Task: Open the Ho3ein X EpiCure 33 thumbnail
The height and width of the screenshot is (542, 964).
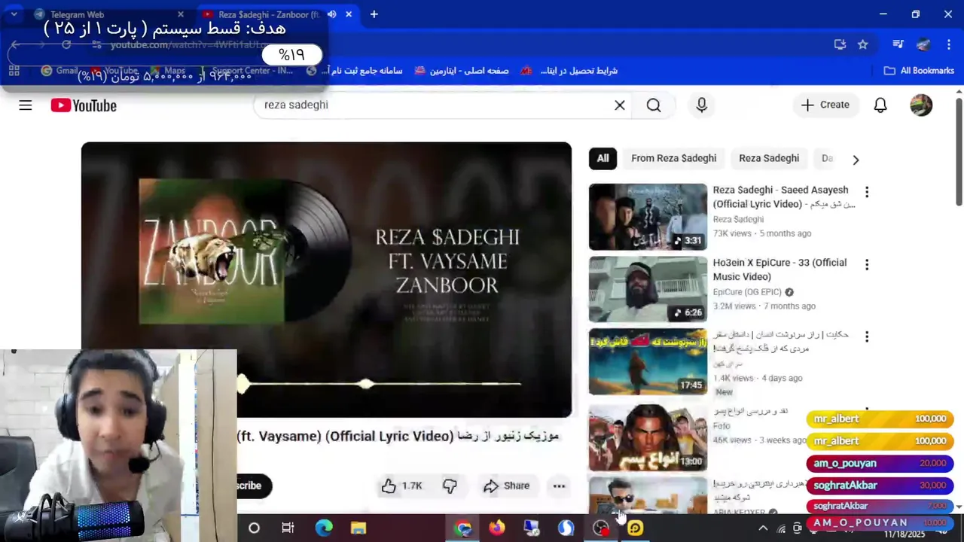Action: [648, 289]
